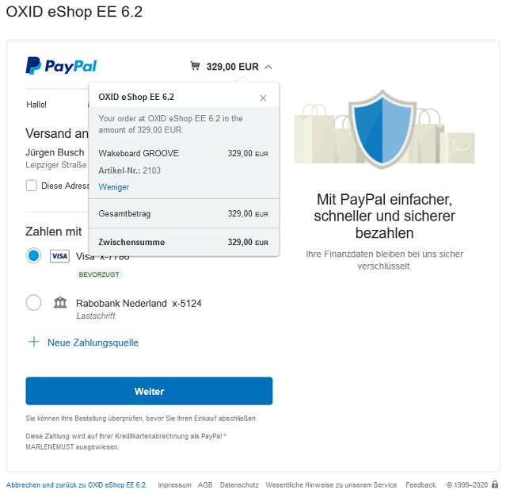Click the plus icon for new payment

point(34,342)
